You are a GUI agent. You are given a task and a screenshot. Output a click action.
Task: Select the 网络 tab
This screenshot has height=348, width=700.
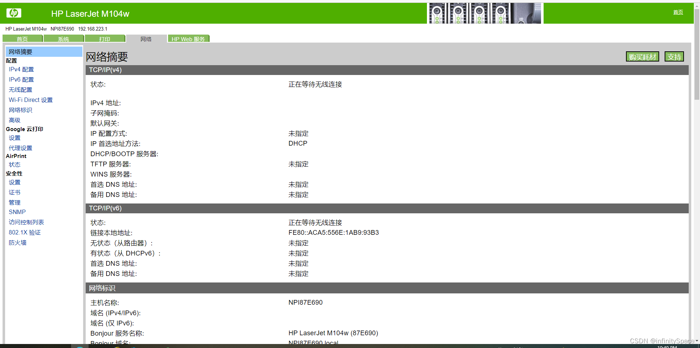(x=146, y=39)
